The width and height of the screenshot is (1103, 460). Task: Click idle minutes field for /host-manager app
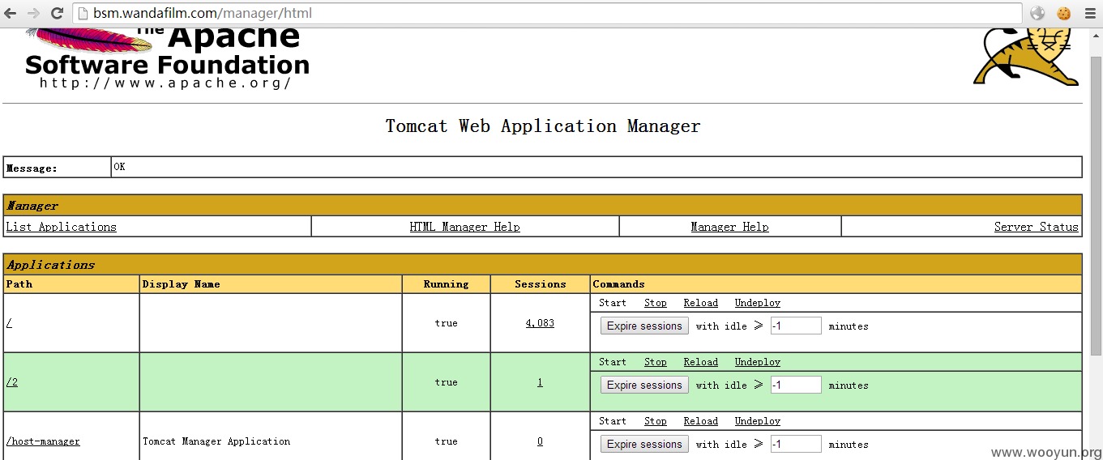(796, 444)
